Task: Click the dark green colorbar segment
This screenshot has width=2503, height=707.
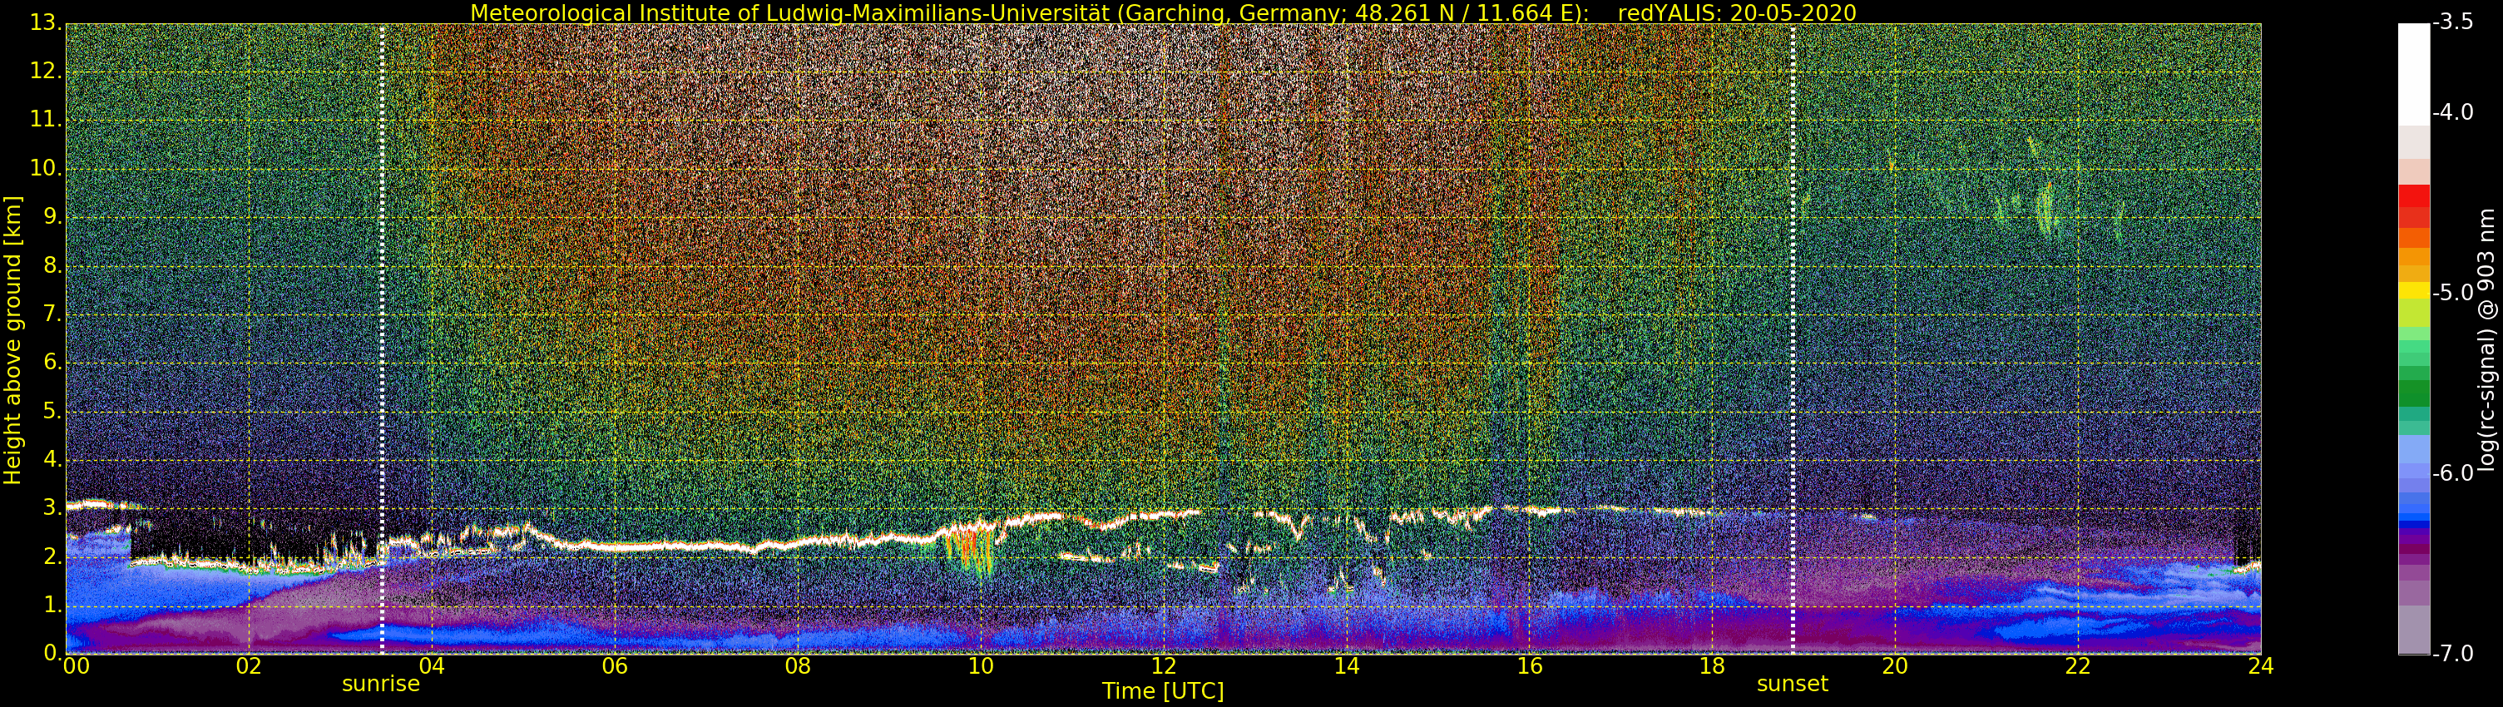Action: pos(2414,393)
